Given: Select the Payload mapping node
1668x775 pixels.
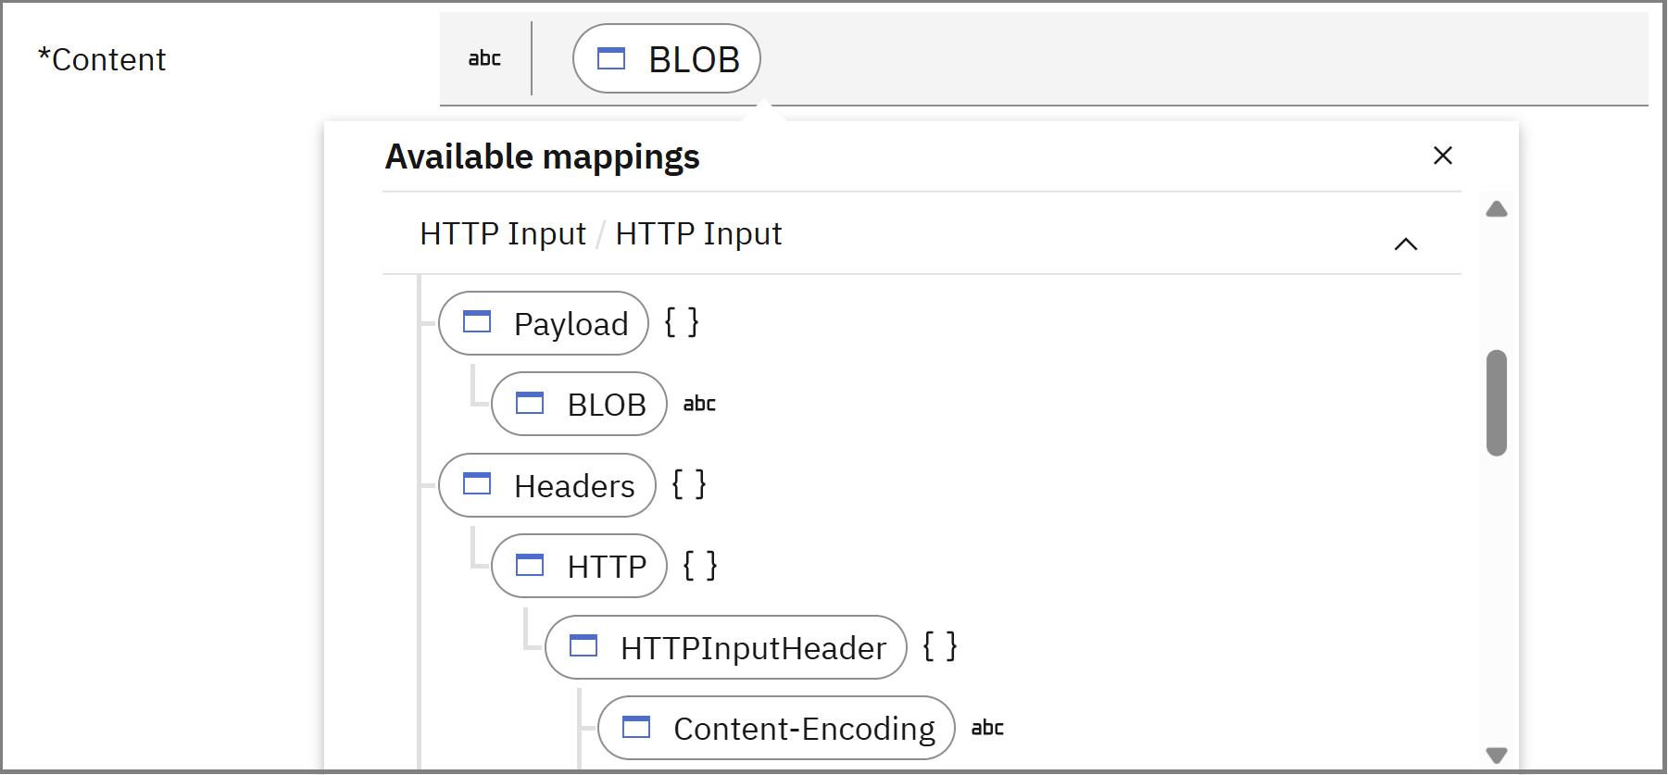Looking at the screenshot, I should (x=544, y=324).
